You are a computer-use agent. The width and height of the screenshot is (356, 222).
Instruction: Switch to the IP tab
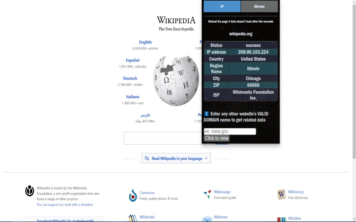[x=222, y=6]
